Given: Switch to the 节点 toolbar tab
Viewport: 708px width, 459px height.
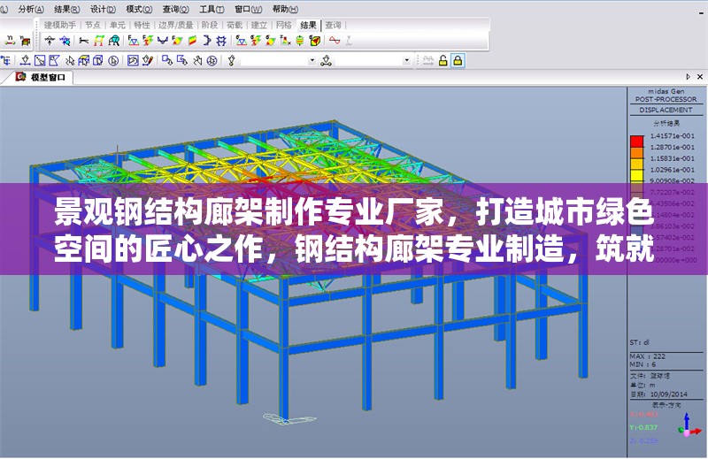Looking at the screenshot, I should coord(93,25).
